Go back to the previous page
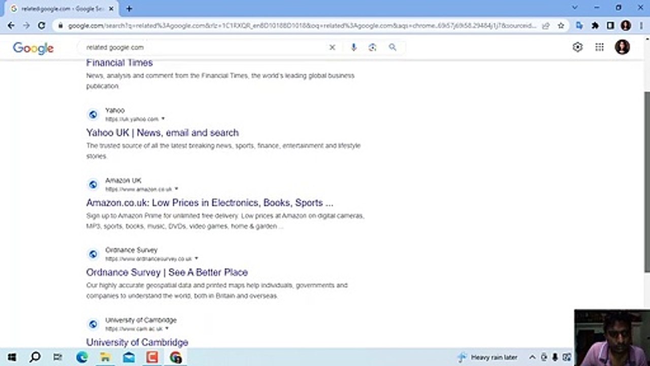 coord(11,25)
